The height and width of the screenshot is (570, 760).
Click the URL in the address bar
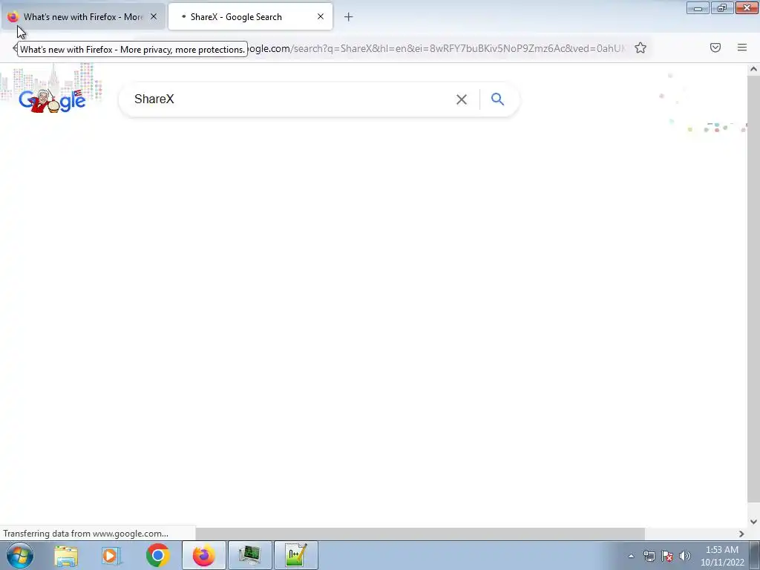point(436,48)
